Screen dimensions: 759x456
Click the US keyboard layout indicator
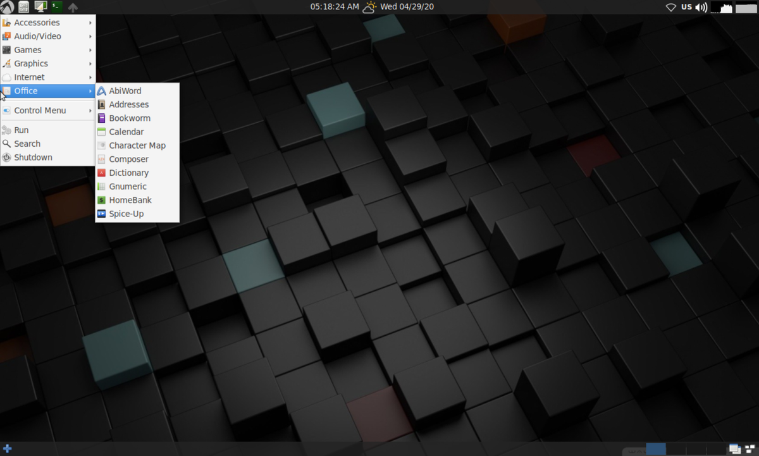686,7
